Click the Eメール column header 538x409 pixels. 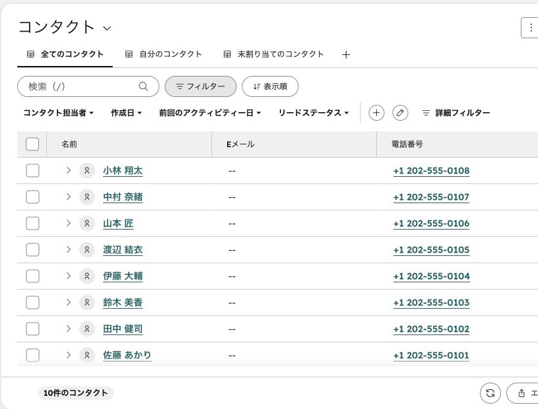pyautogui.click(x=294, y=144)
